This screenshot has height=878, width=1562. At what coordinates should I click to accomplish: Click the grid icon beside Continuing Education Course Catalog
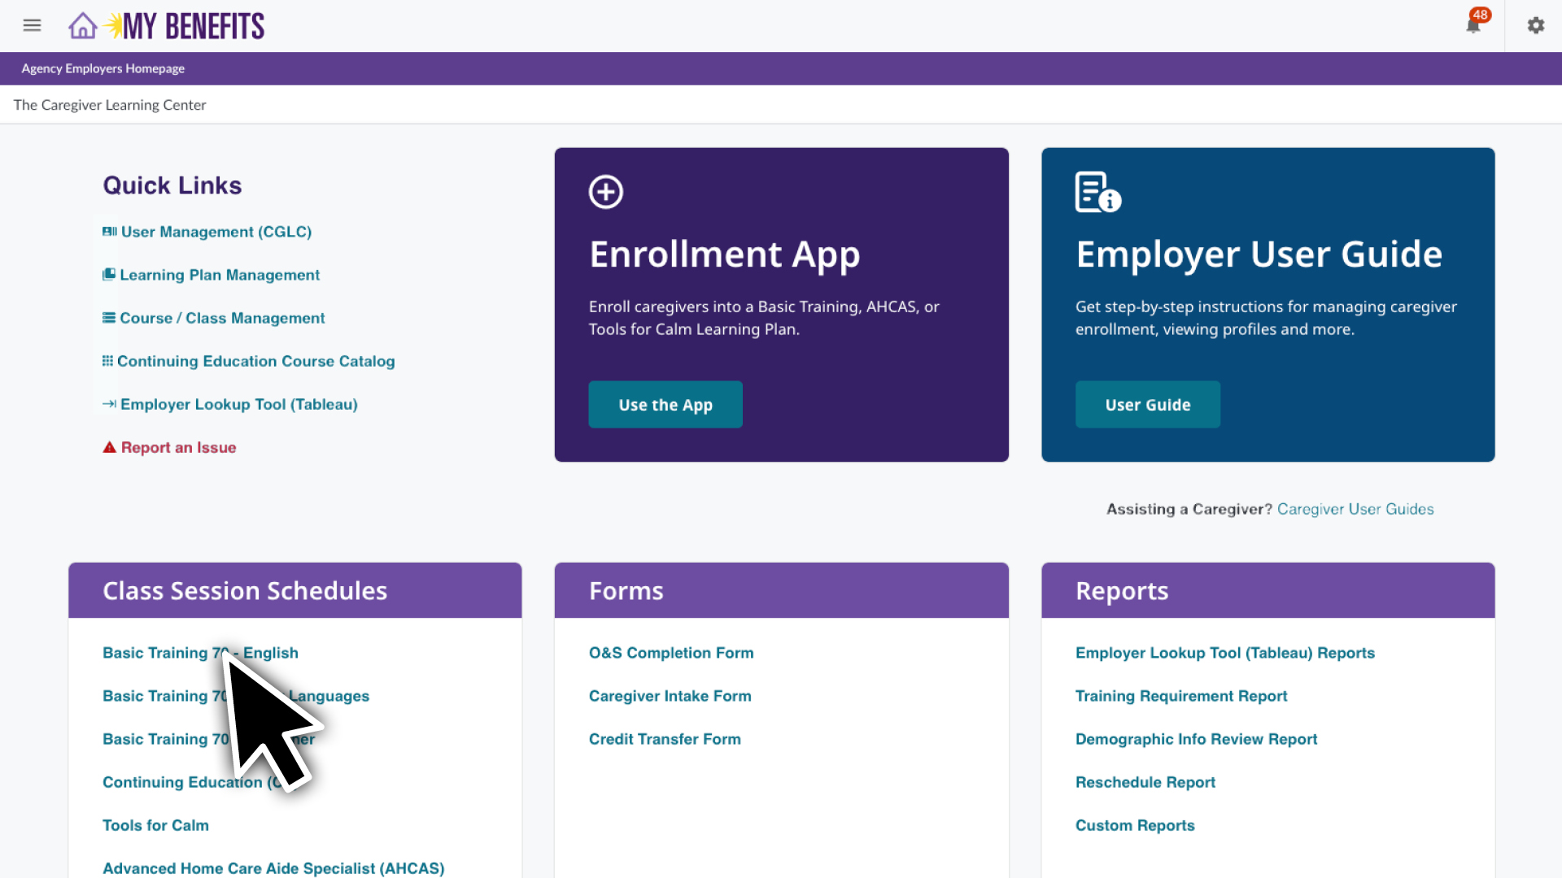(107, 361)
